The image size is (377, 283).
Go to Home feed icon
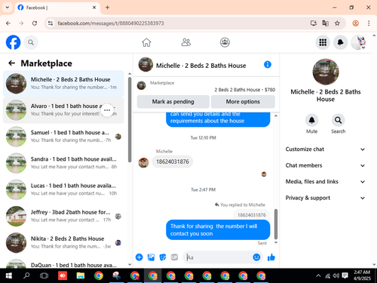146,42
